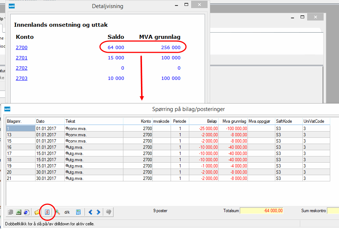Go to next with right arrow
The image size is (339, 229).
[98, 212]
